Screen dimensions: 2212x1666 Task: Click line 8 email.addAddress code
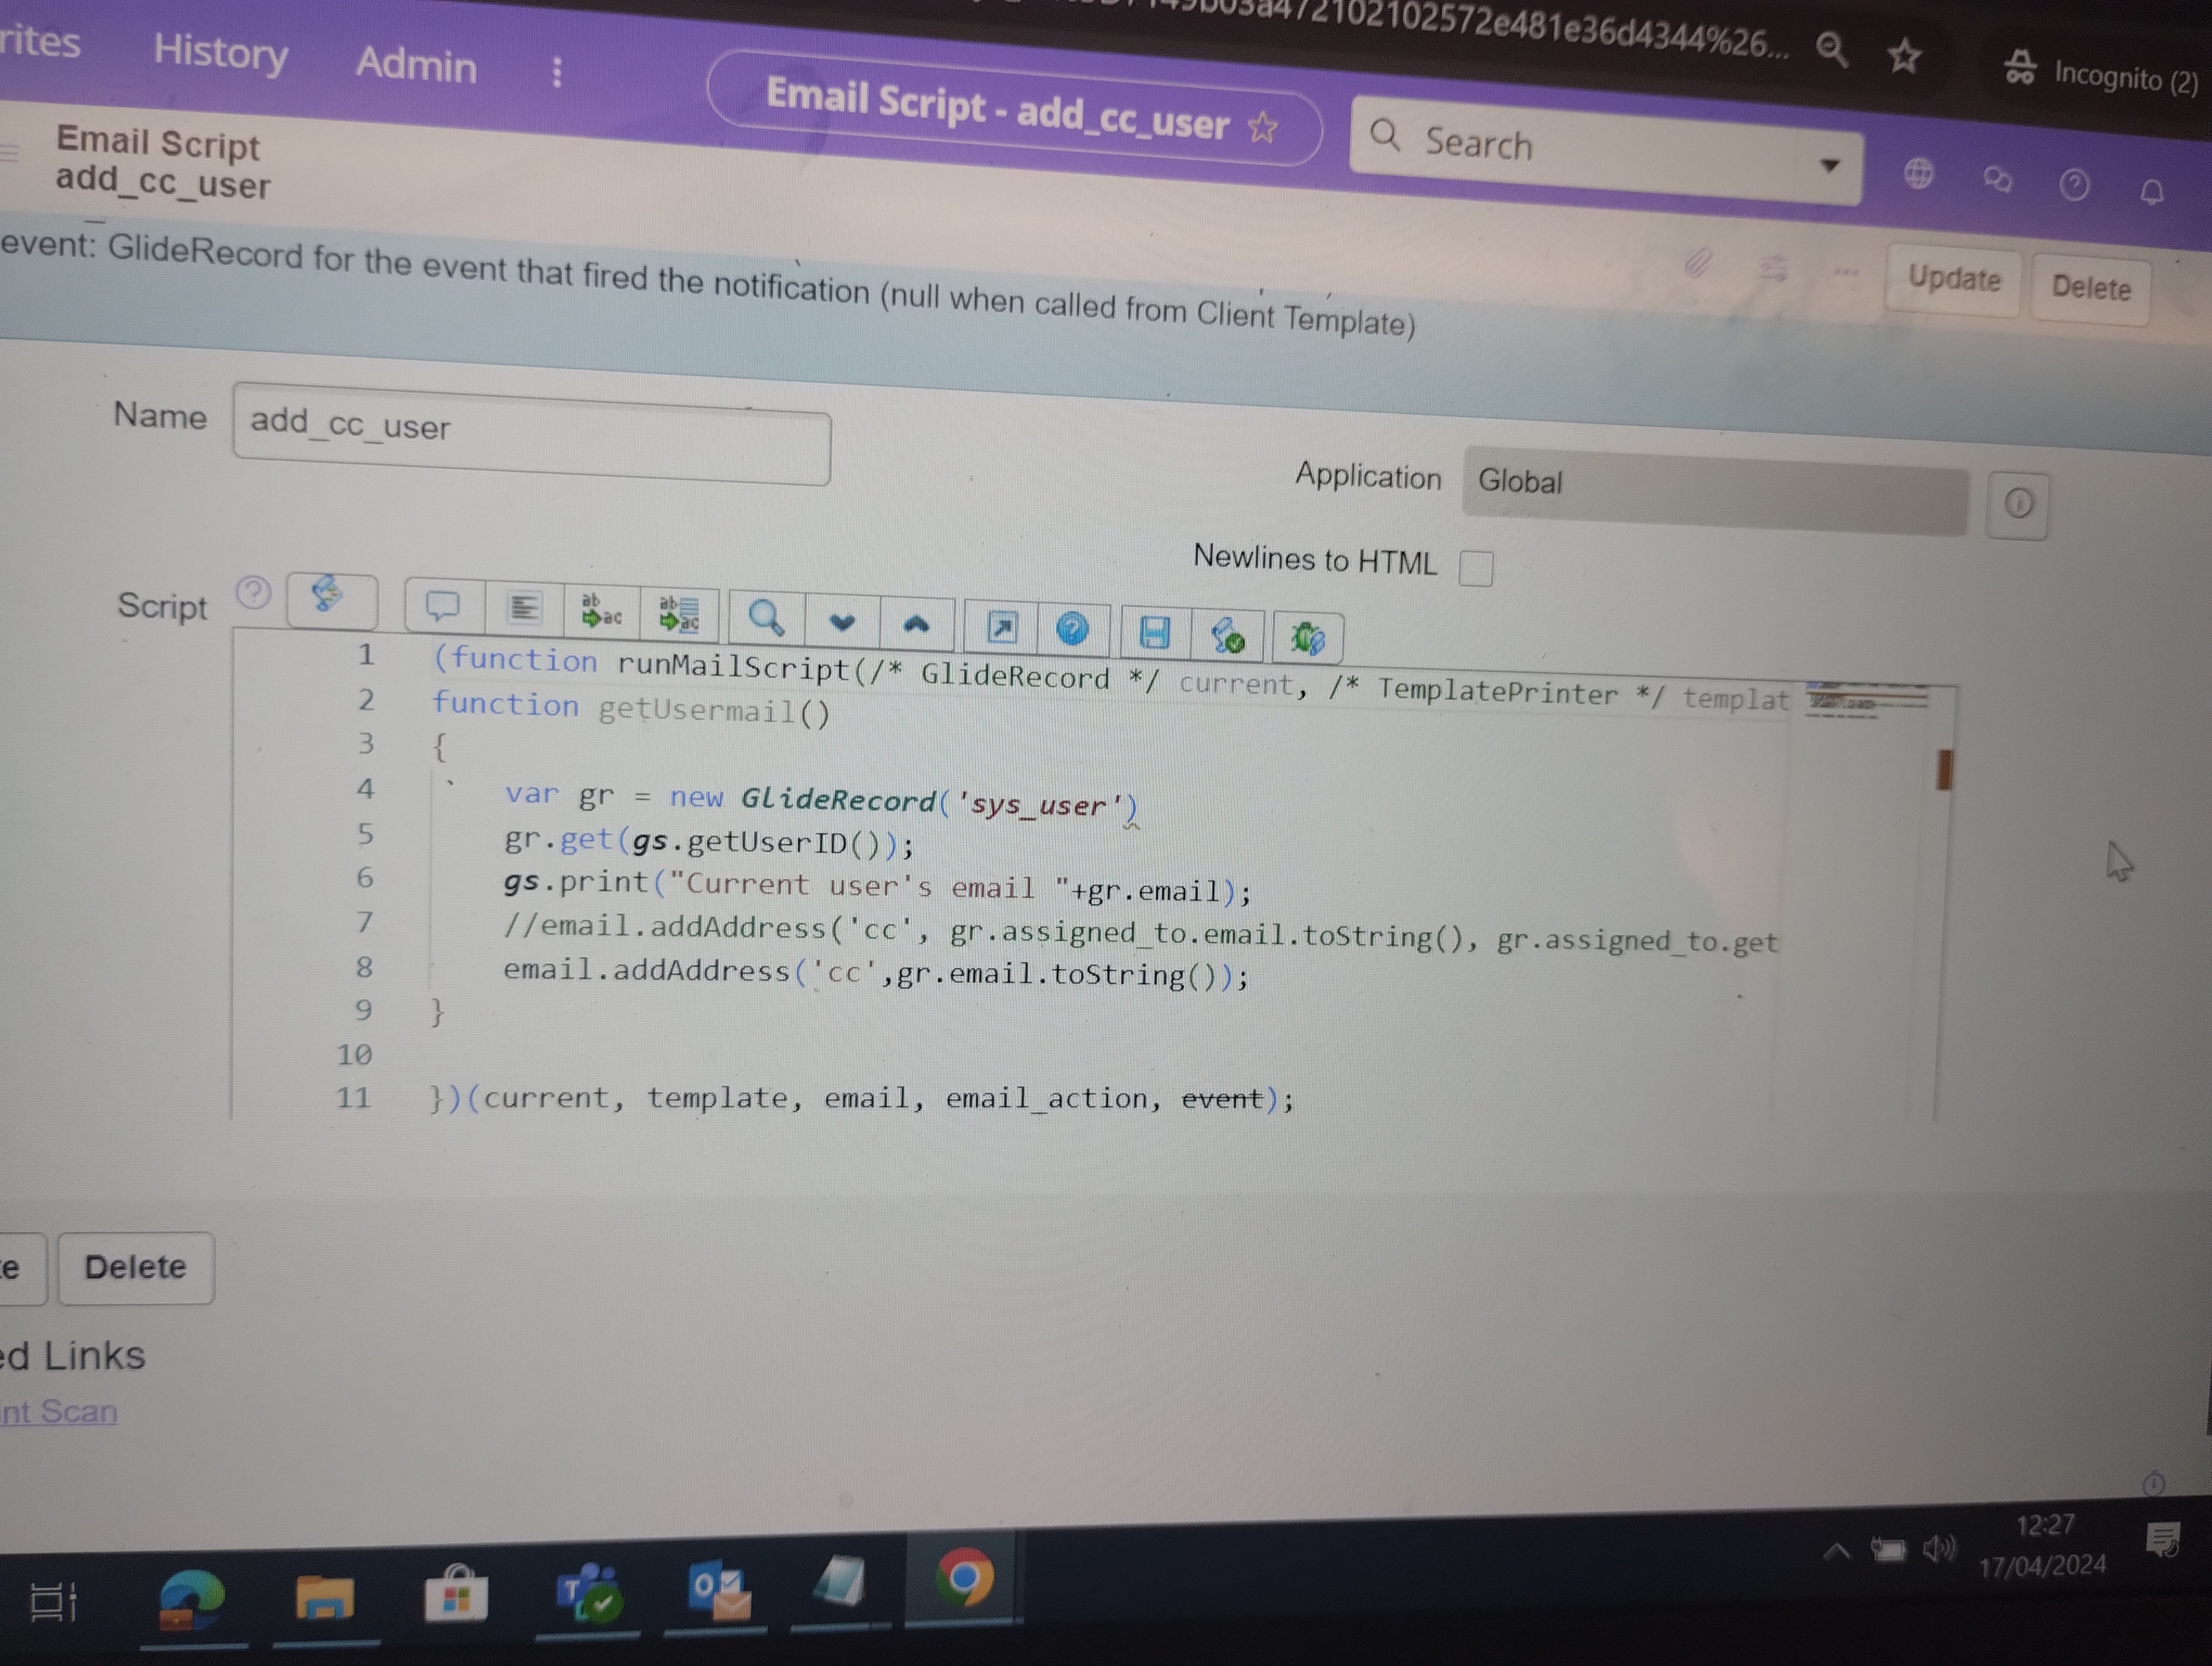click(876, 972)
